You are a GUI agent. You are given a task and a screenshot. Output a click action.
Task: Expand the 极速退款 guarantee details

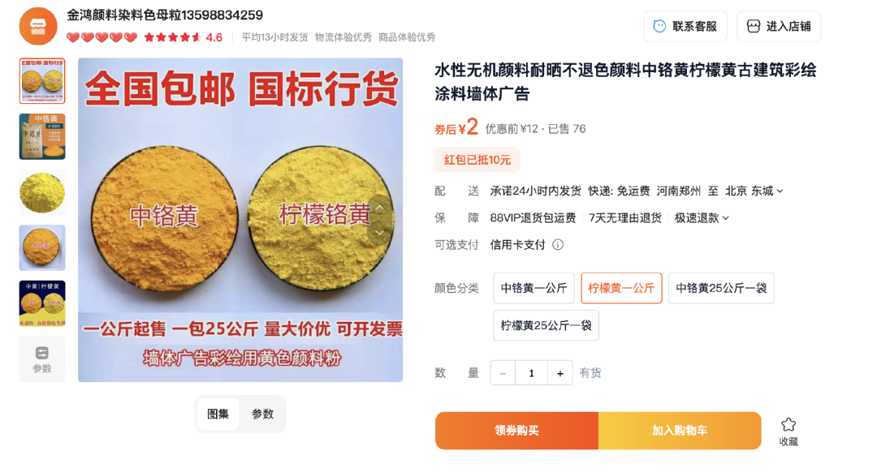(702, 218)
